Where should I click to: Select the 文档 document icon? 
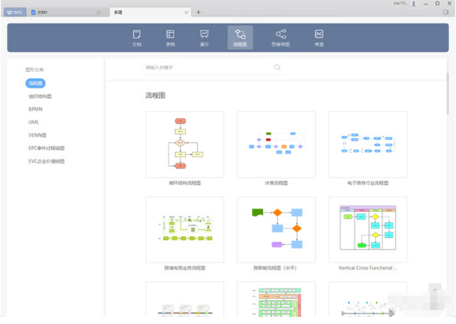tap(136, 38)
